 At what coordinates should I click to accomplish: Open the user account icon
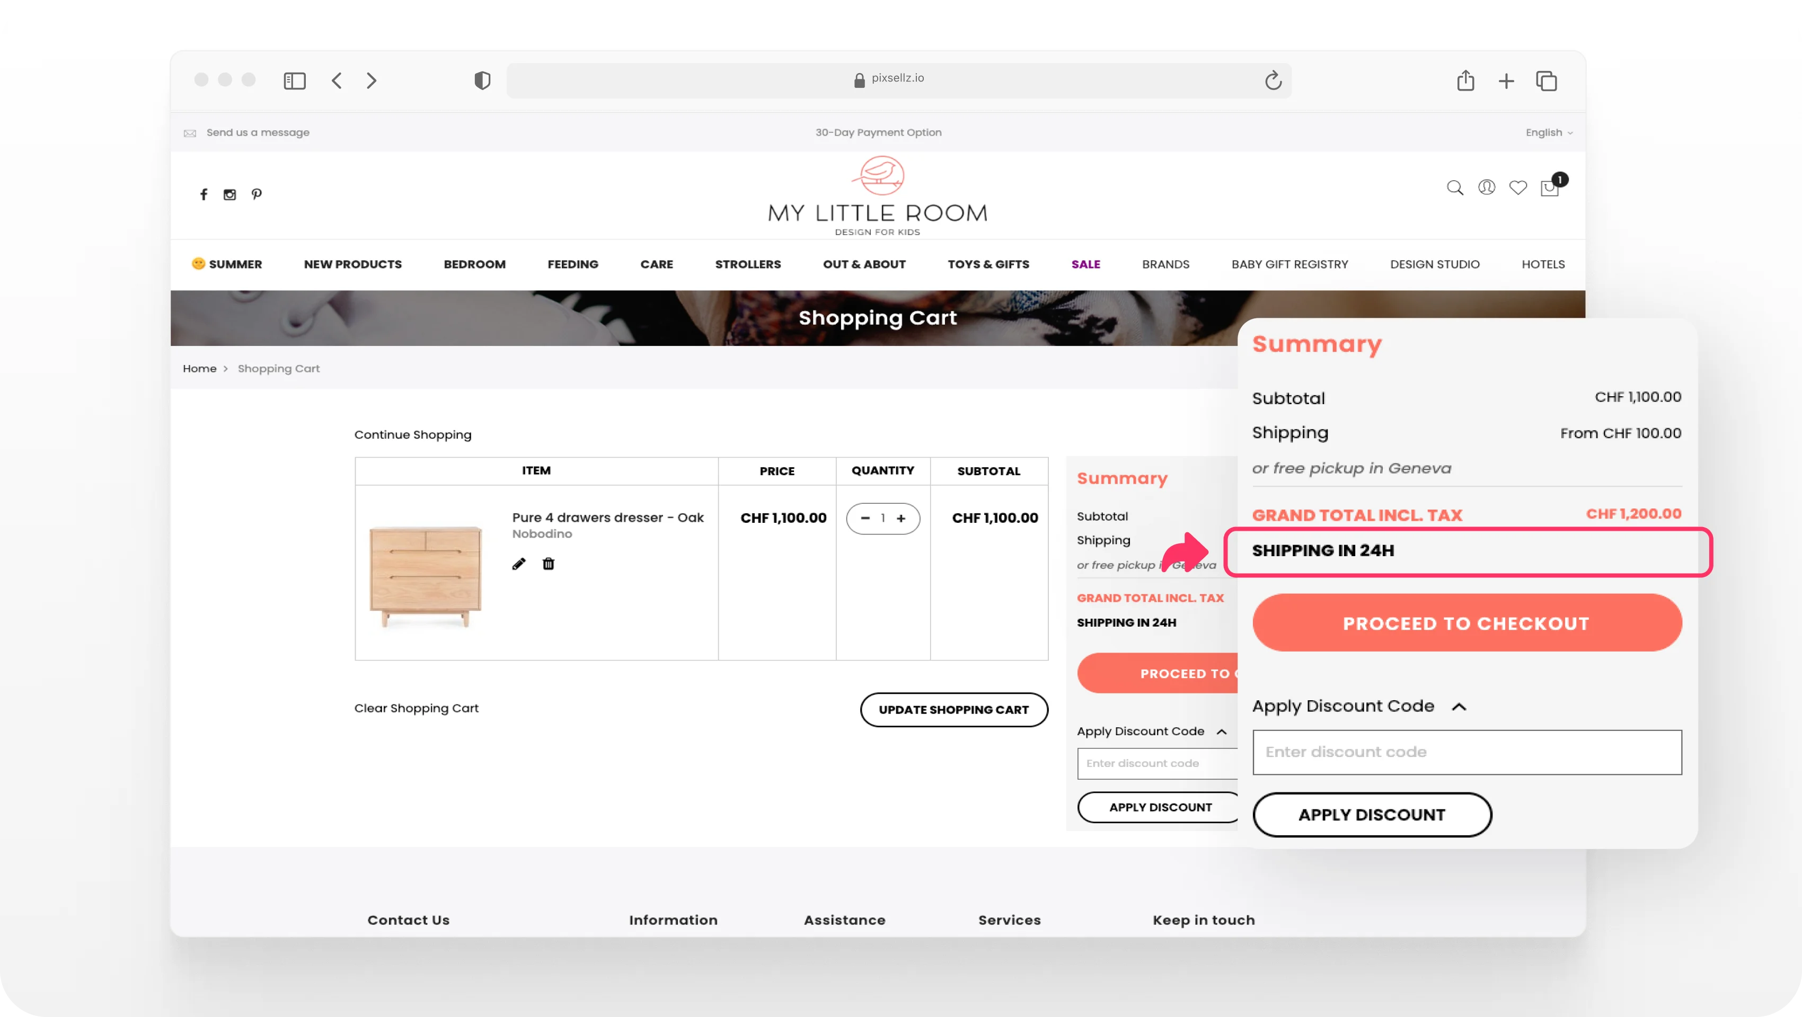tap(1487, 188)
